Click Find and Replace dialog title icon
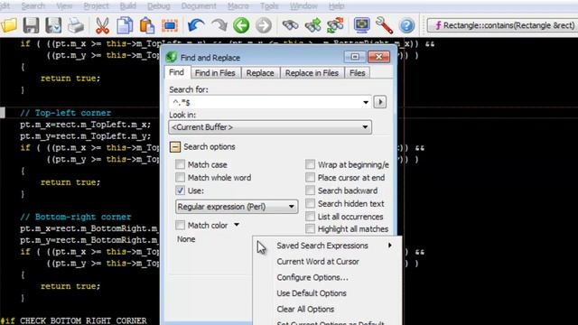The height and width of the screenshot is (325, 578). point(172,57)
